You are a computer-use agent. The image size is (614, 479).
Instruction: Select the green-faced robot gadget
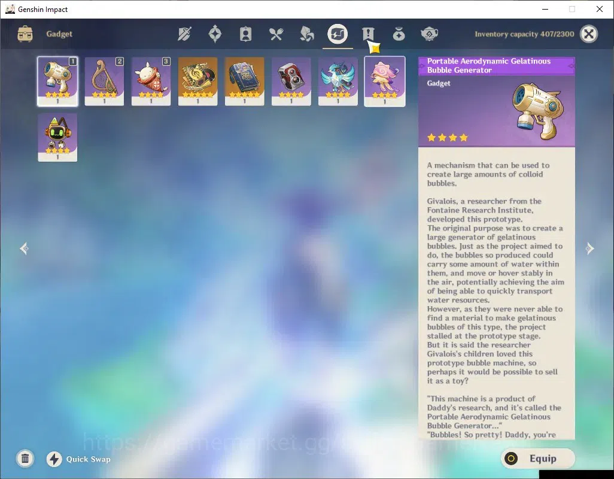(57, 138)
